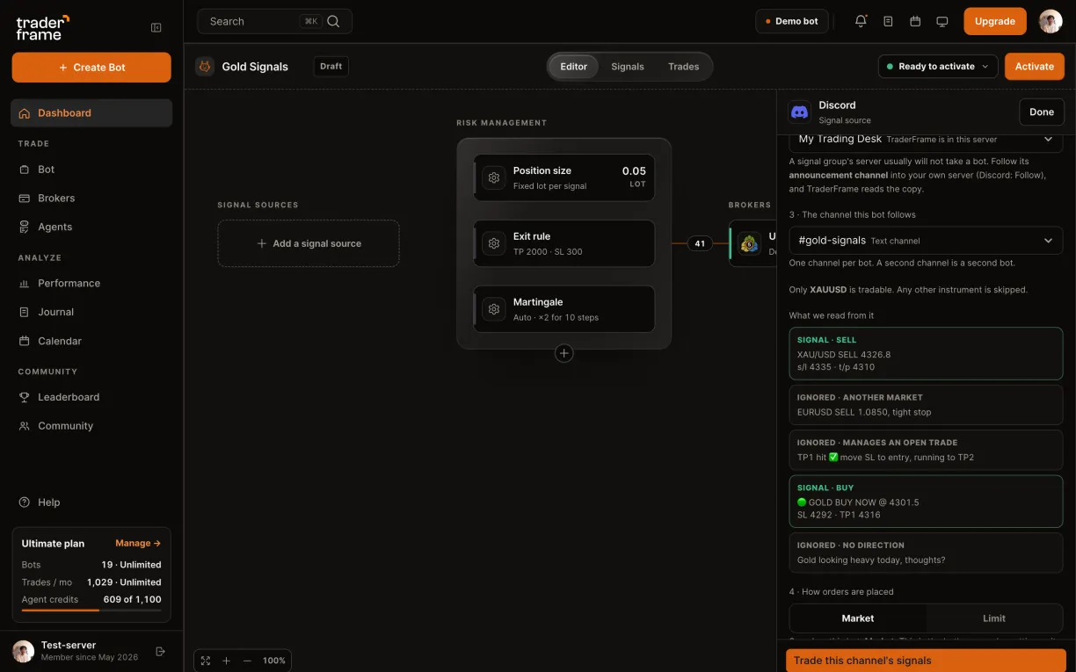Click the Agent credits progress bar

click(91, 611)
